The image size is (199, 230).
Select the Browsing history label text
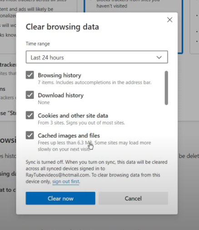pos(60,75)
